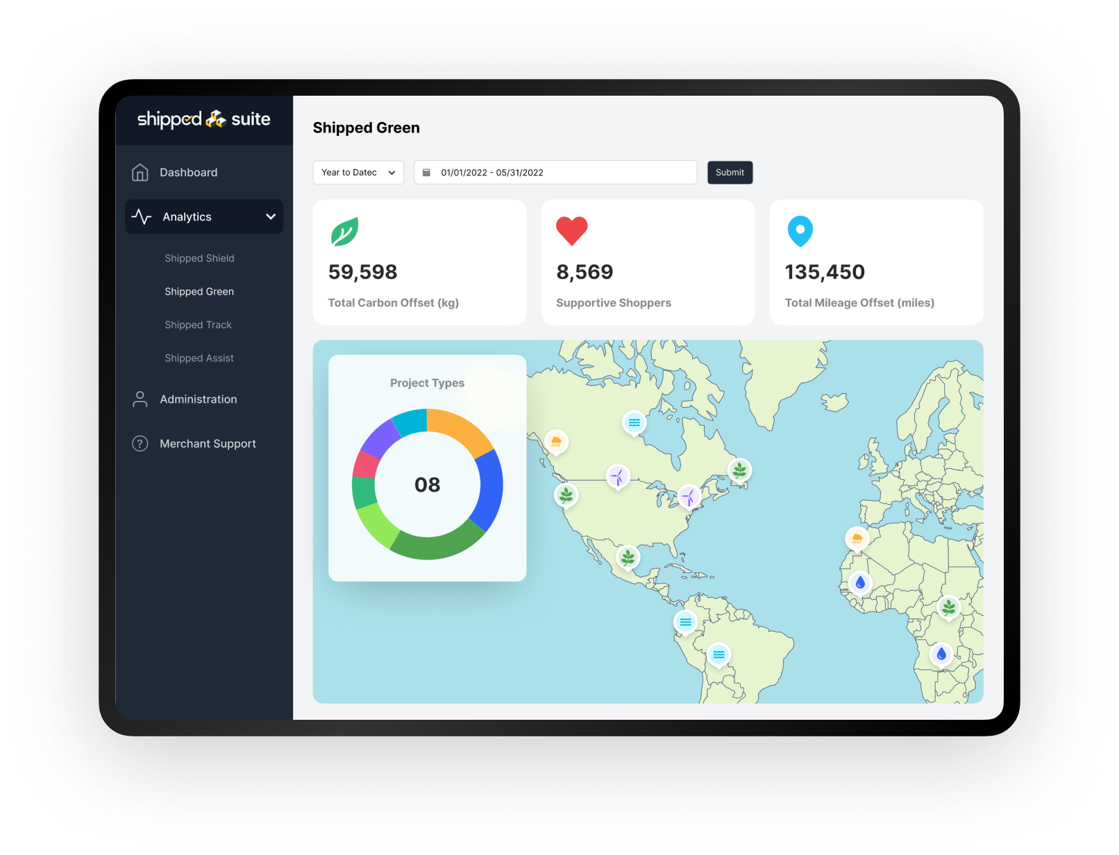Click the red heart Supportive Shoppers icon
This screenshot has width=1119, height=855.
(x=572, y=231)
